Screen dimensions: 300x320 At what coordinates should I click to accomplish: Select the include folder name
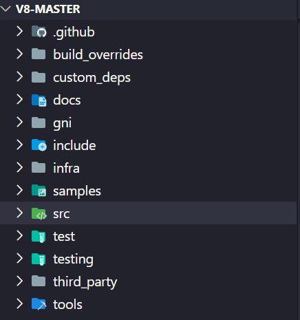[x=74, y=145]
